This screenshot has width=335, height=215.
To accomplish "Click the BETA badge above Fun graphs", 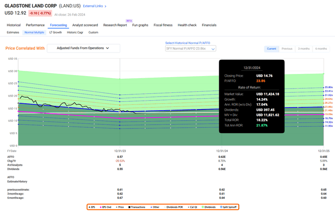I will pyautogui.click(x=129, y=21).
